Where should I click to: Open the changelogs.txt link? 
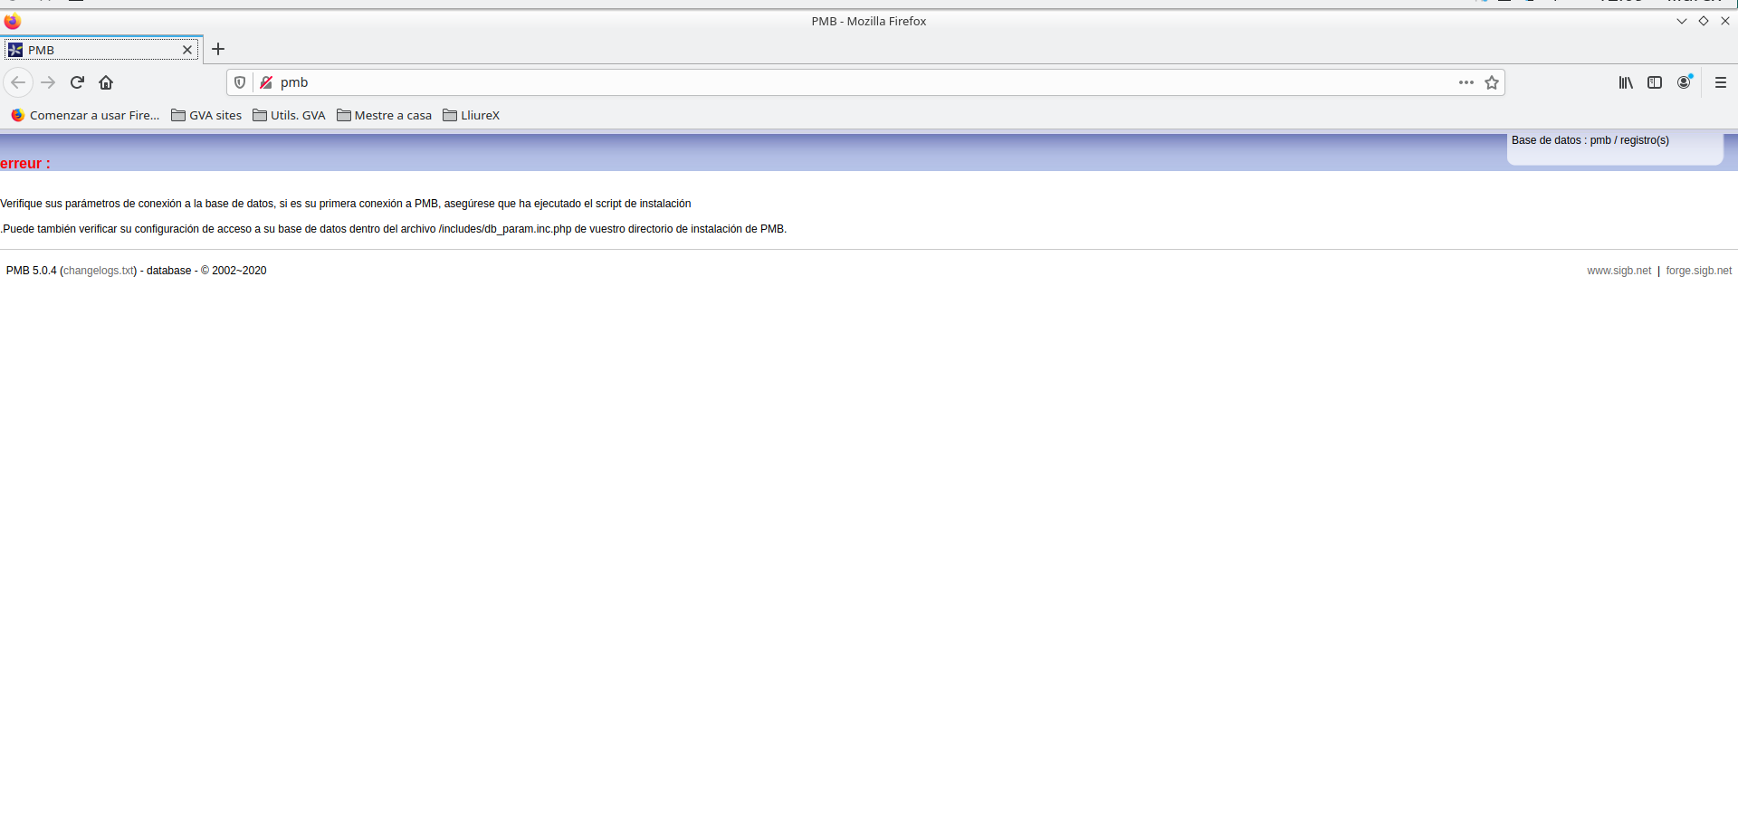[99, 271]
